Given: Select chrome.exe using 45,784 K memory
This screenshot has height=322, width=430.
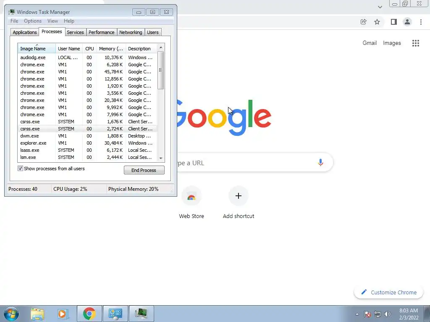Looking at the screenshot, I should coord(88,72).
